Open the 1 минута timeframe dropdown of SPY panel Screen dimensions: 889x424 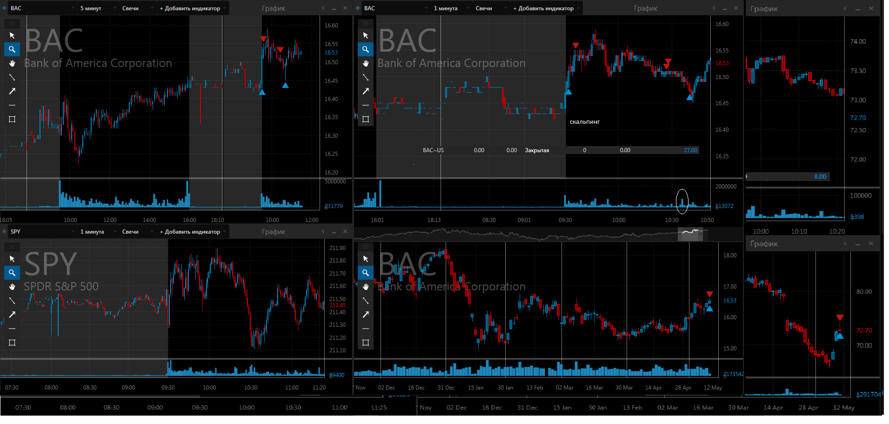tap(98, 232)
